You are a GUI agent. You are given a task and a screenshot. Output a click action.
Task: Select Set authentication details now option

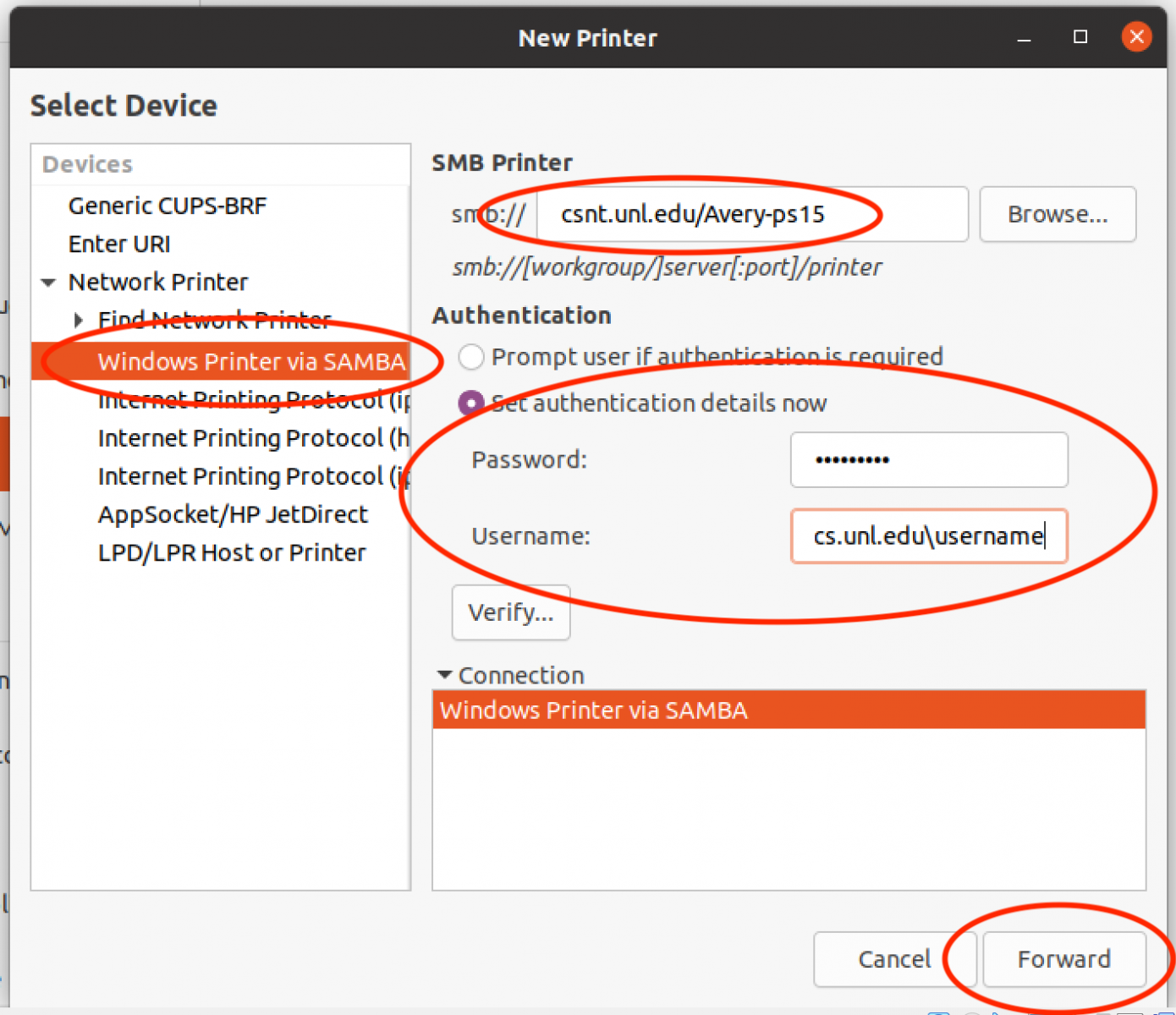point(471,403)
